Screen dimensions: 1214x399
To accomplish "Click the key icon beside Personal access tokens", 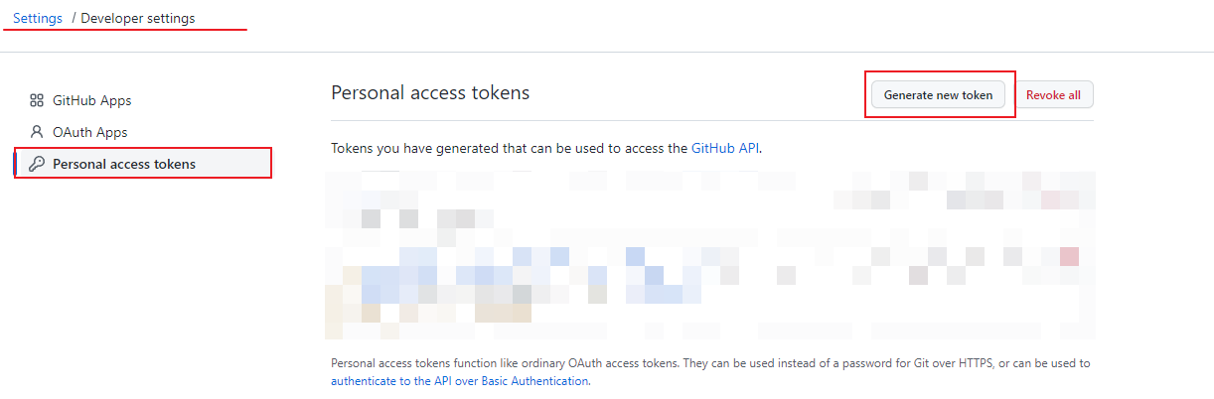I will [37, 164].
